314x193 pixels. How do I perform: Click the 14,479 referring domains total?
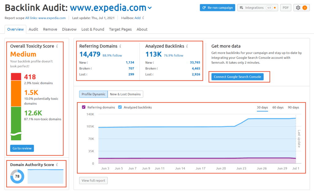point(90,54)
